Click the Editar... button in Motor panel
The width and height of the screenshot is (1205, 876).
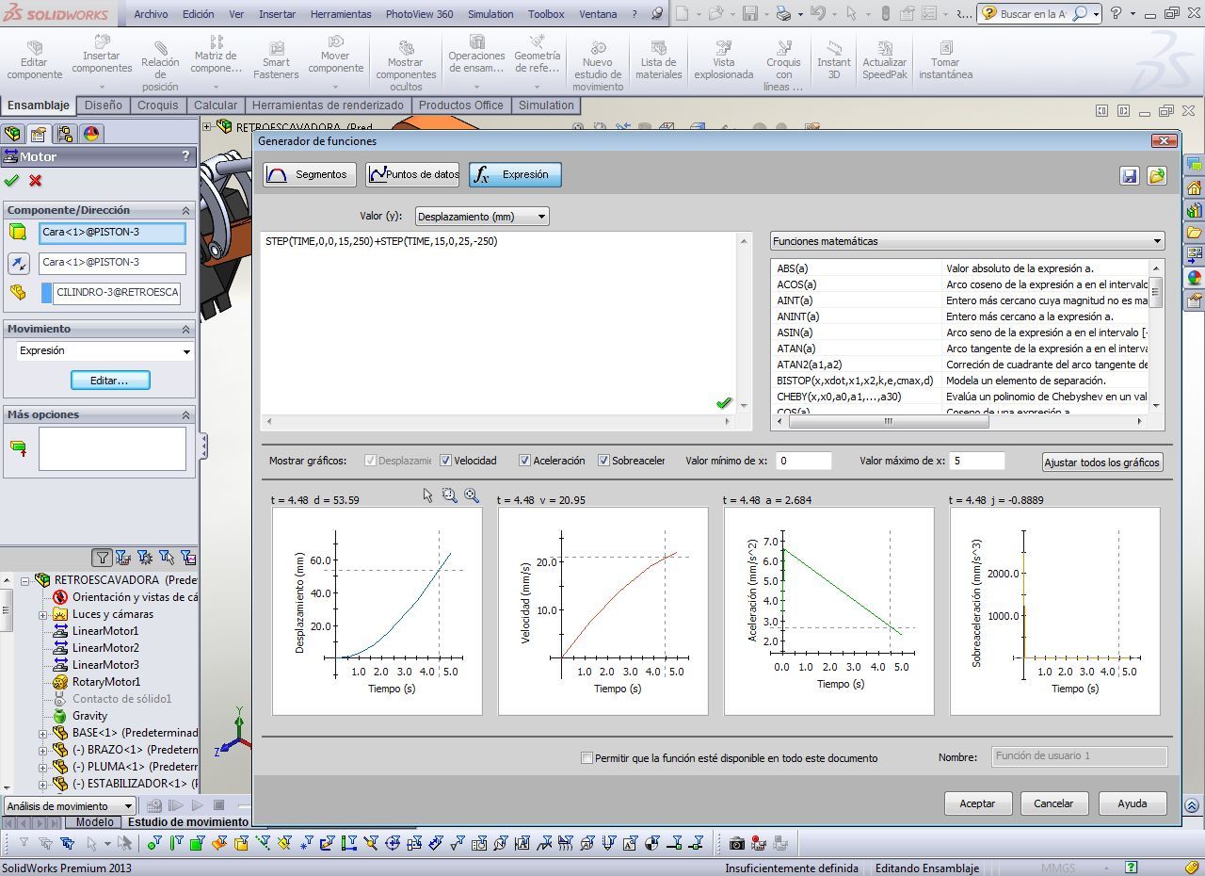click(110, 381)
